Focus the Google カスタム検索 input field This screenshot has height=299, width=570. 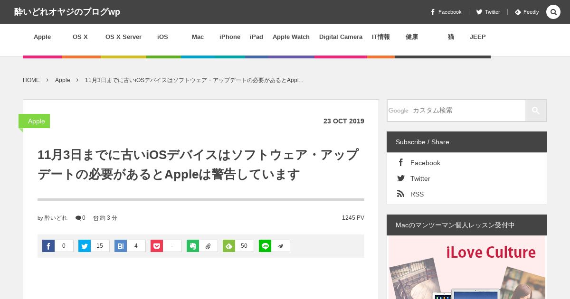456,111
